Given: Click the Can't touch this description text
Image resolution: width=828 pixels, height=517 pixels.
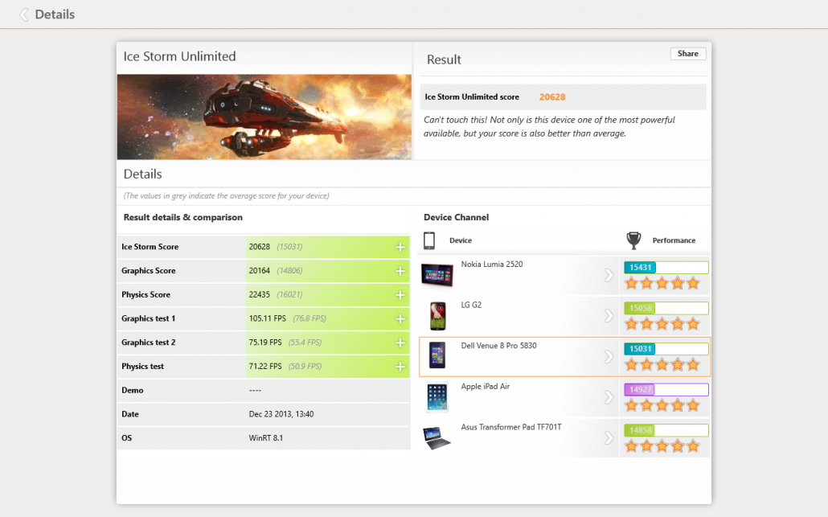Looking at the screenshot, I should point(549,127).
